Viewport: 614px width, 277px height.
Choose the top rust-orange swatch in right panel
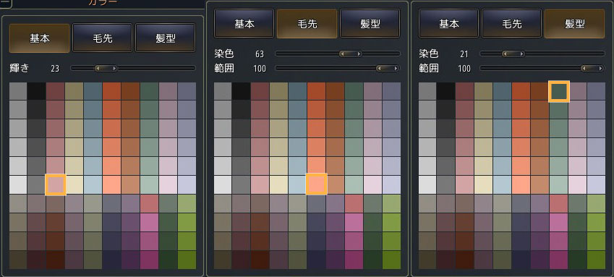(521, 91)
